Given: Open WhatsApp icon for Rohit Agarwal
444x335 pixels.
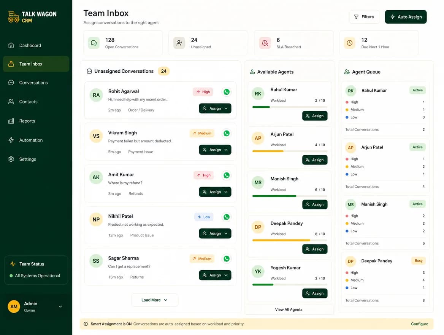Looking at the screenshot, I should (x=227, y=92).
